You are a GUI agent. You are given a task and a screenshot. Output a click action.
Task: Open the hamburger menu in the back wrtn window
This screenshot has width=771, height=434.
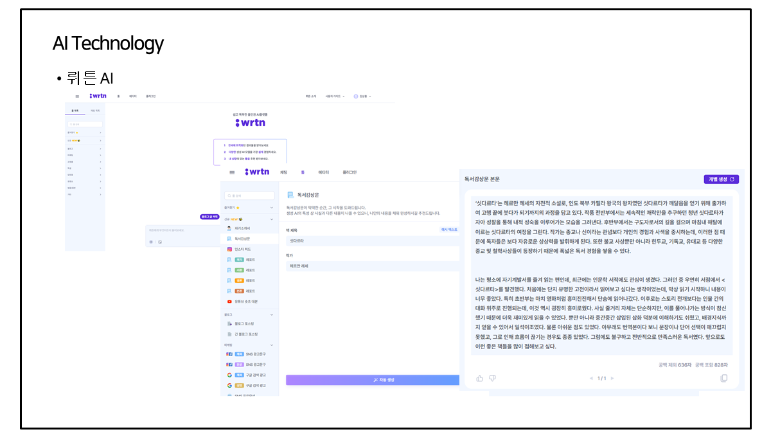point(78,96)
